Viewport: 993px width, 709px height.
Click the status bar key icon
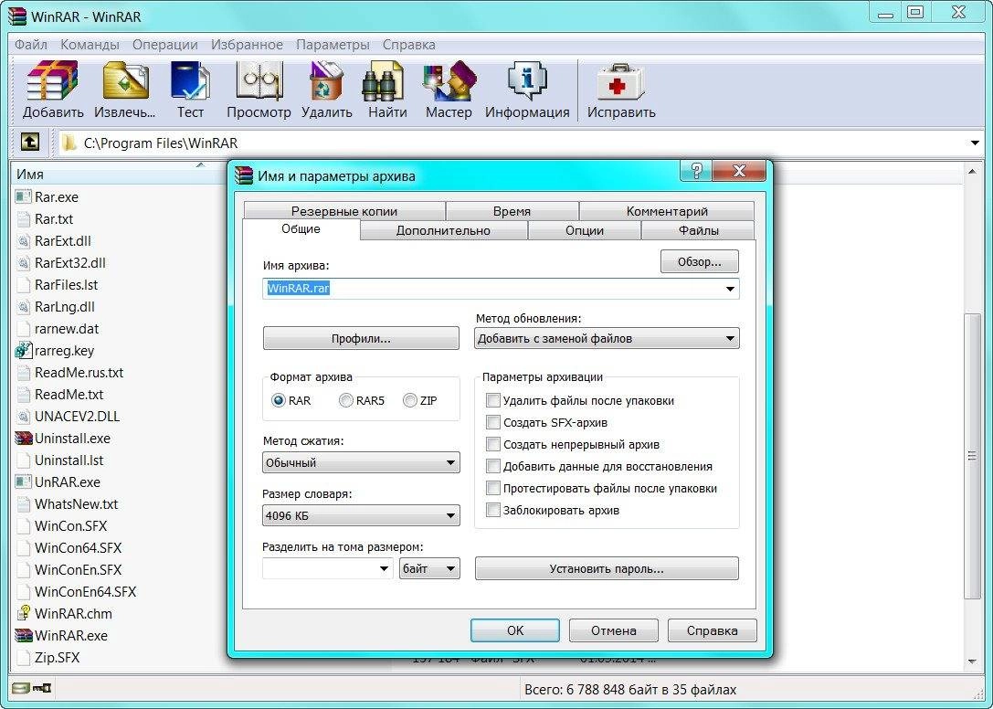pos(42,687)
